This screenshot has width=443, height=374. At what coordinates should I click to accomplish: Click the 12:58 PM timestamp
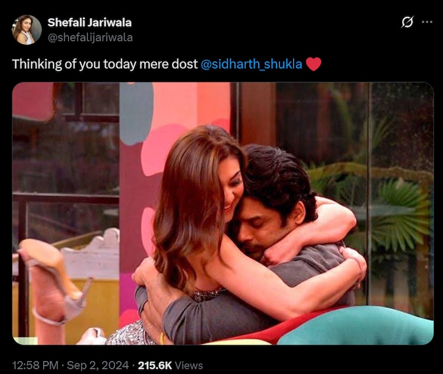pyautogui.click(x=35, y=365)
